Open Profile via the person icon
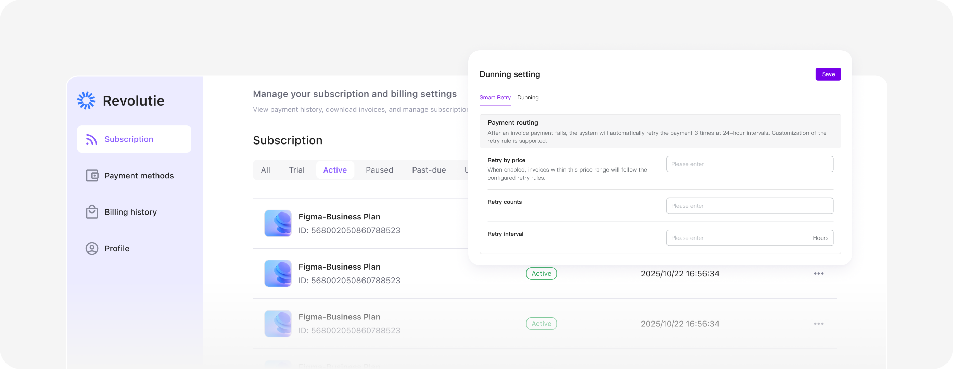The height and width of the screenshot is (369, 953). pos(91,248)
